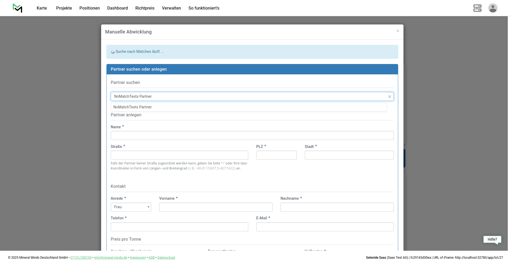
Task: Open the Projekte menu item
Action: click(64, 8)
